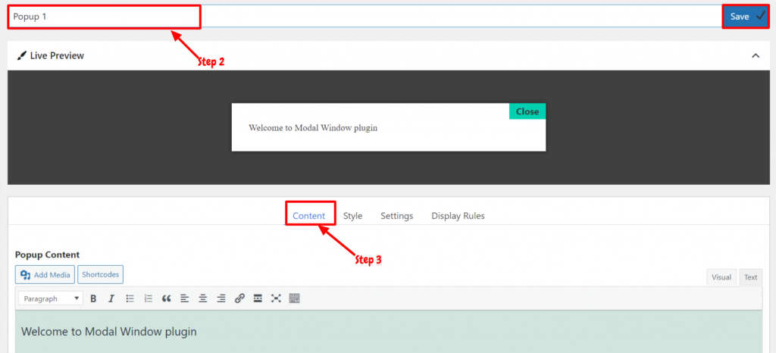Click preview text 'Welcome to Modal Window plugin'
776x353 pixels.
[313, 127]
